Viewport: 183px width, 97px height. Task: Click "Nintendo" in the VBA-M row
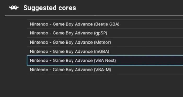click(x=39, y=70)
